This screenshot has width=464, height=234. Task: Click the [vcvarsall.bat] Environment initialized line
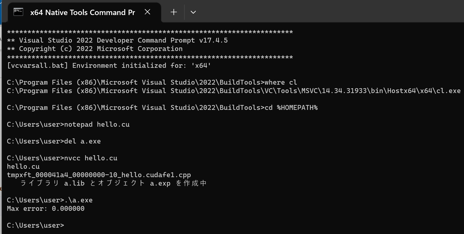[109, 66]
